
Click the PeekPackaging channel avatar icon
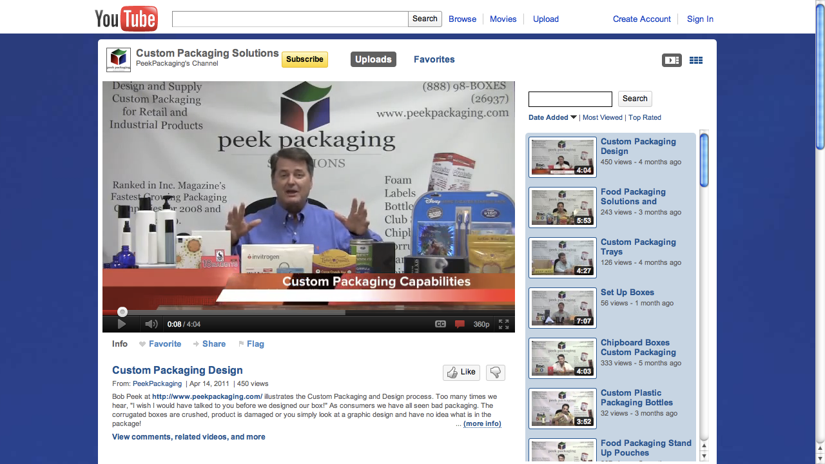(119, 60)
